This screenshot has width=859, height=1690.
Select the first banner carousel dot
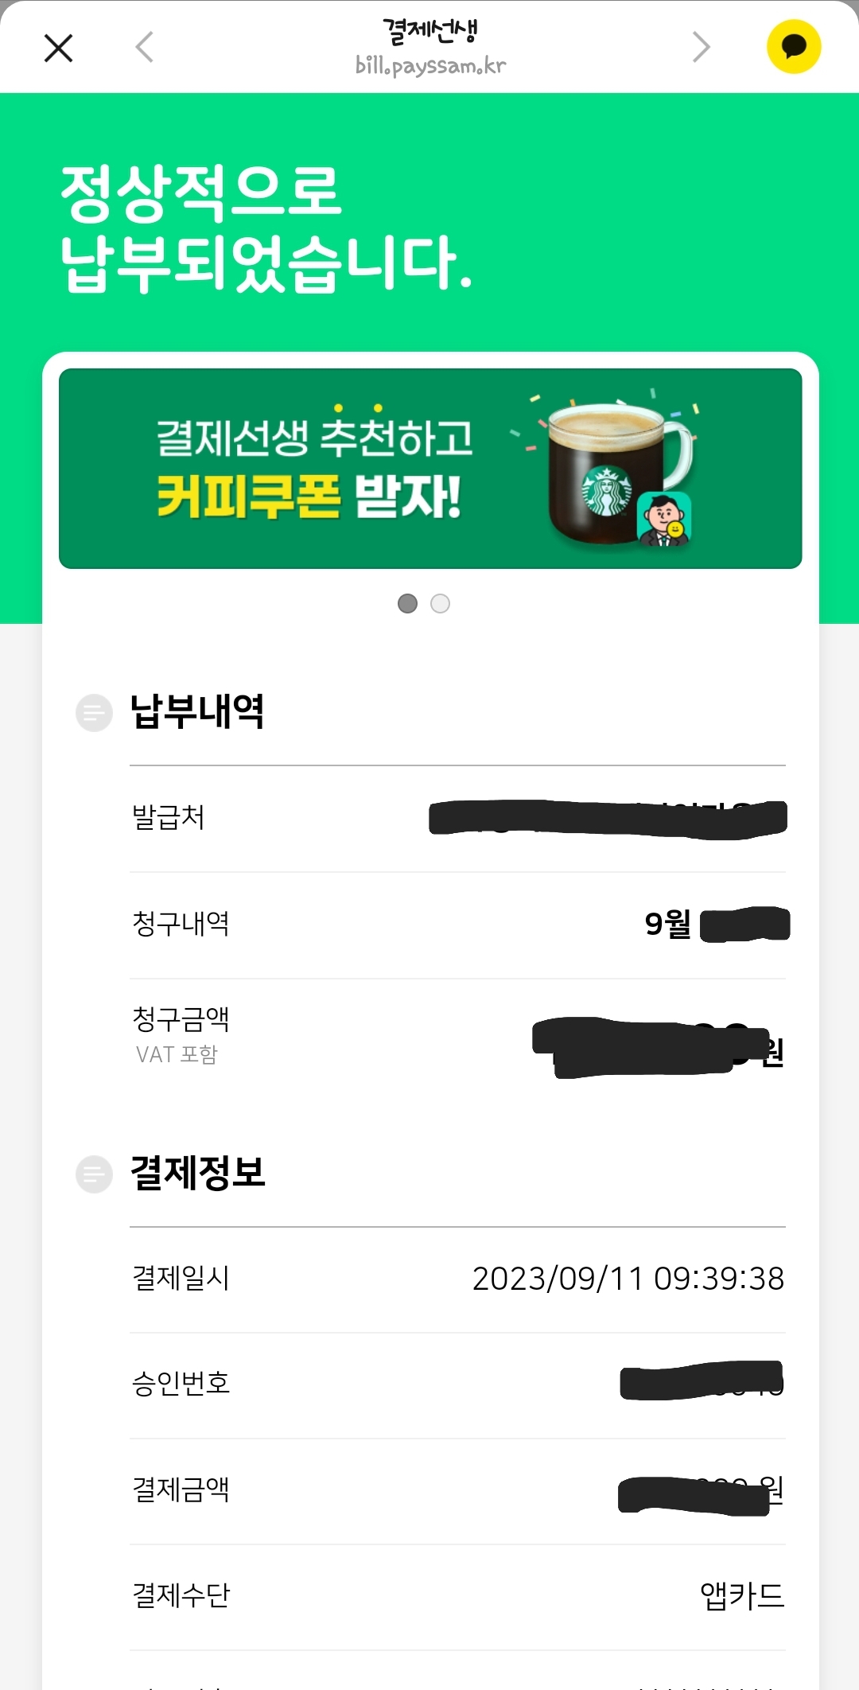[407, 604]
